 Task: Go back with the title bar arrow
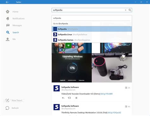click(x=7, y=2)
